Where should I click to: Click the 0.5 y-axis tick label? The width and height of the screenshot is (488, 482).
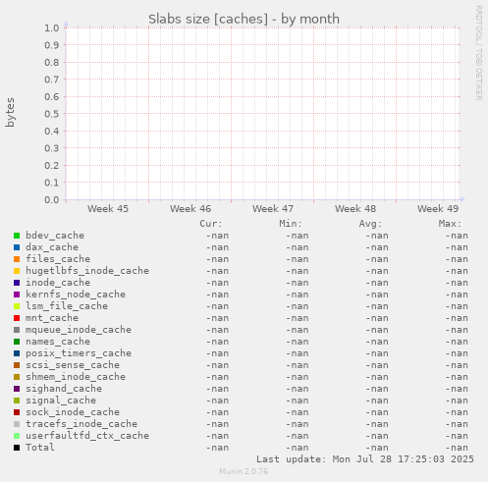click(52, 114)
